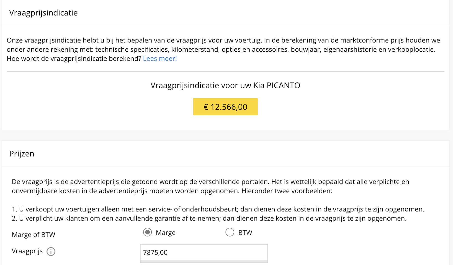Click the 'onvermijdbare kosten in de advertentieprijs' line
The height and width of the screenshot is (265, 453).
172,191
